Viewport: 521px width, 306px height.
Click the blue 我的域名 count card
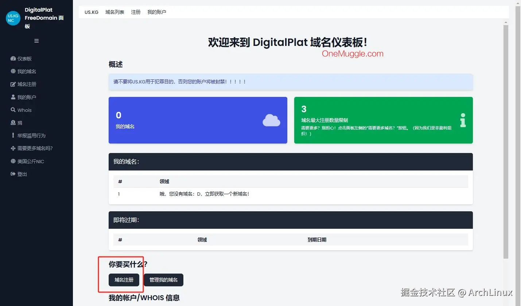(198, 120)
